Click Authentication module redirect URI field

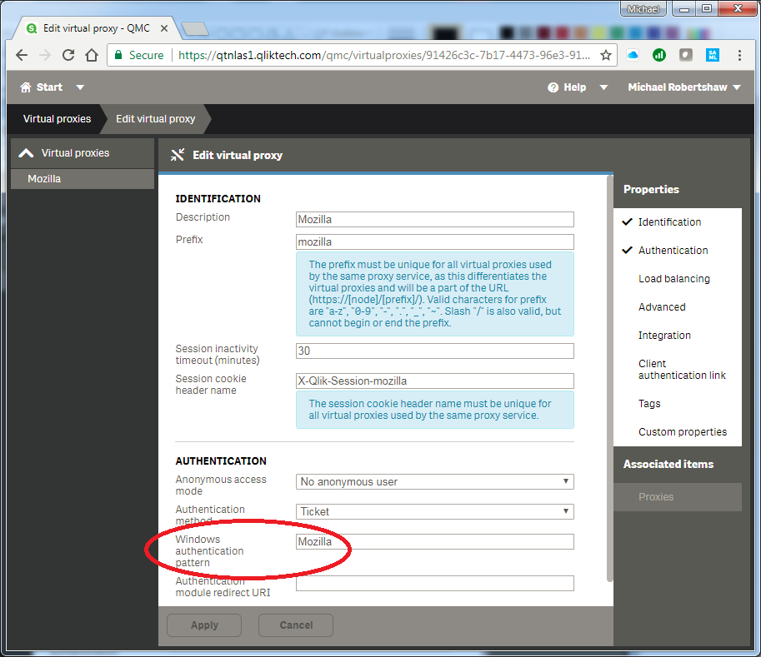coord(435,583)
